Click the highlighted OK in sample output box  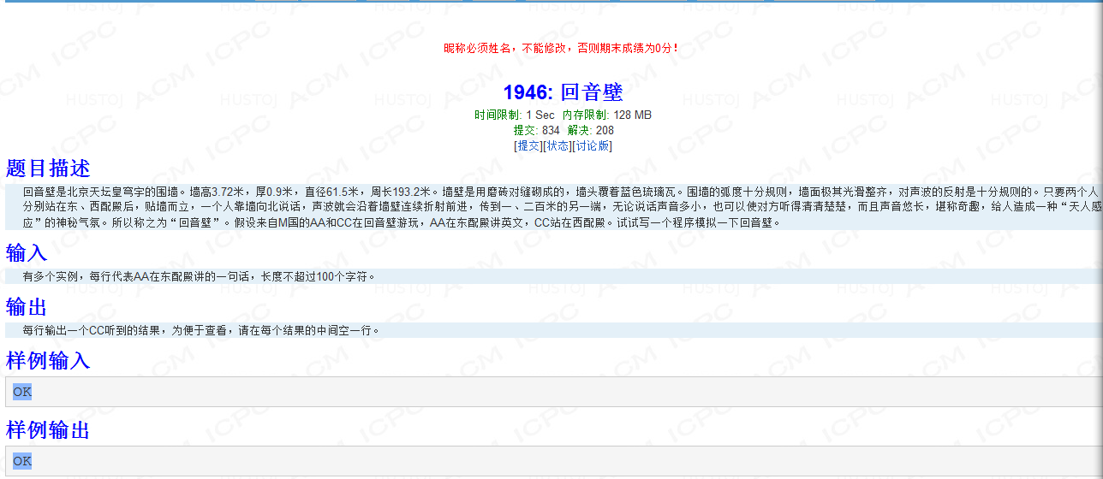[x=22, y=461]
